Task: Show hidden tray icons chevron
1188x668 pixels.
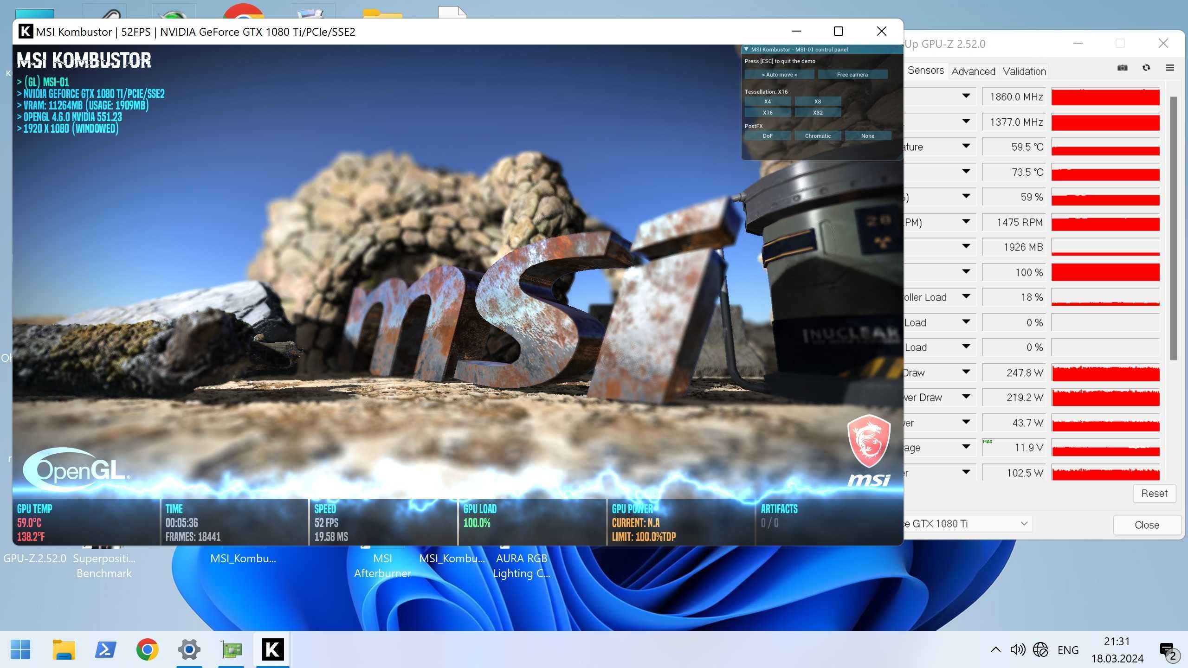Action: [x=995, y=649]
